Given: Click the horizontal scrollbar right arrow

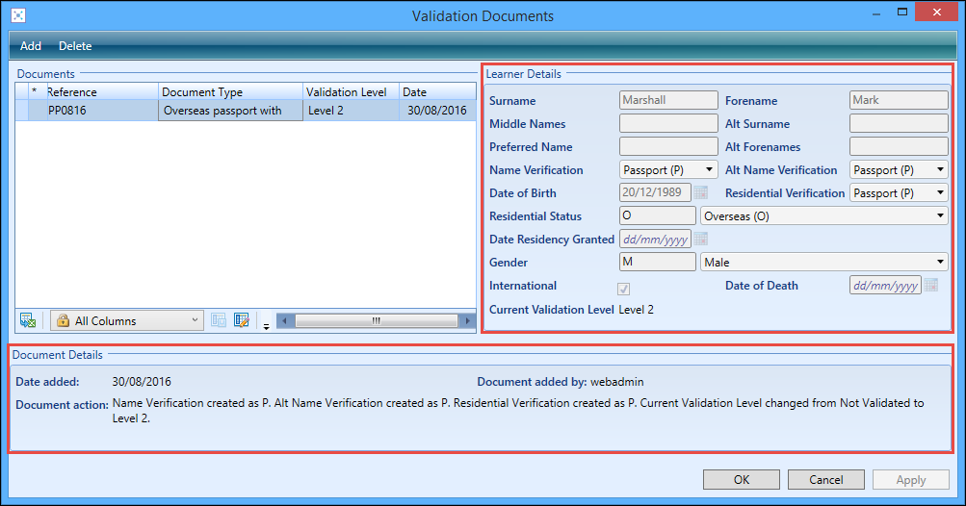Looking at the screenshot, I should [x=468, y=320].
